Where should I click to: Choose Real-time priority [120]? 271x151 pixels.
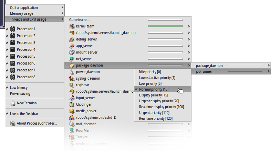point(163,119)
